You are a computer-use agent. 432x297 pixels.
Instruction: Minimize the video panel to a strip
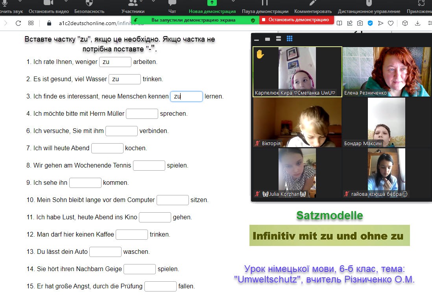(257, 39)
